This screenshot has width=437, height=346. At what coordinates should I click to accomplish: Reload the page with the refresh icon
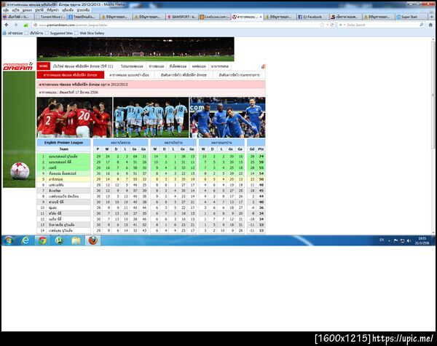pos(332,25)
